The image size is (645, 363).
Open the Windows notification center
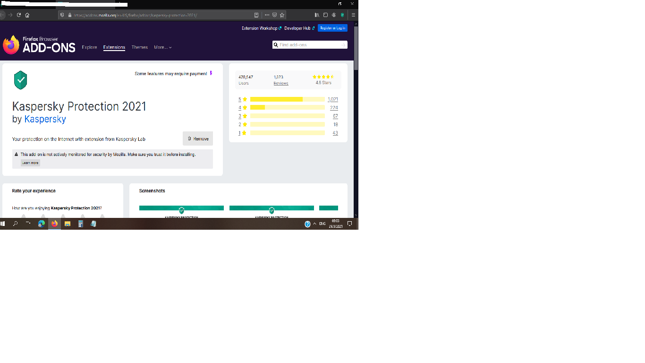point(350,224)
